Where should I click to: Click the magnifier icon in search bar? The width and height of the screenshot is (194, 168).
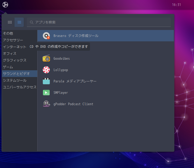coord(32,22)
